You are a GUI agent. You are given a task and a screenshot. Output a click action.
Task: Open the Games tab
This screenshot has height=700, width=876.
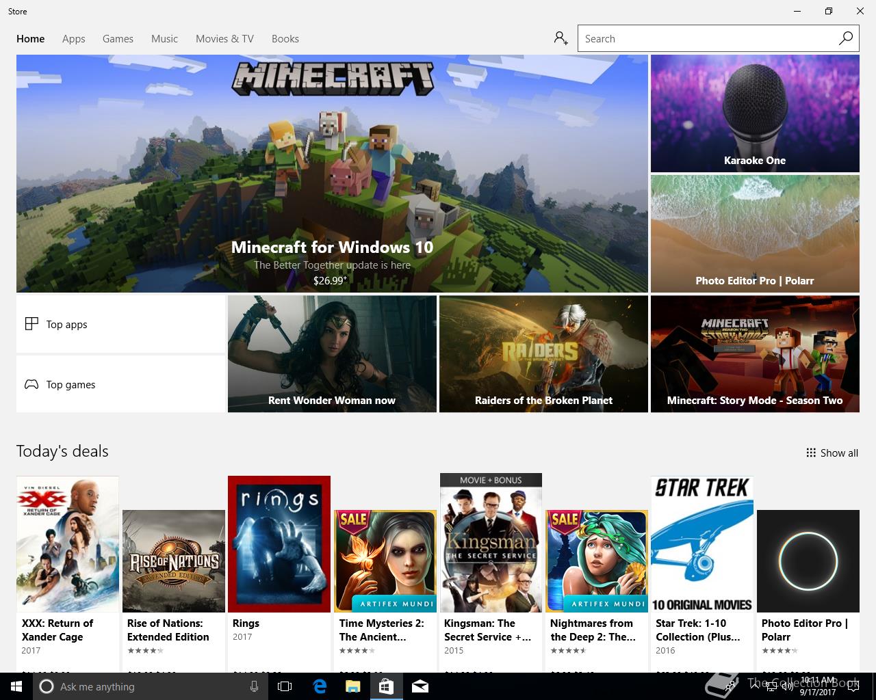pyautogui.click(x=118, y=38)
